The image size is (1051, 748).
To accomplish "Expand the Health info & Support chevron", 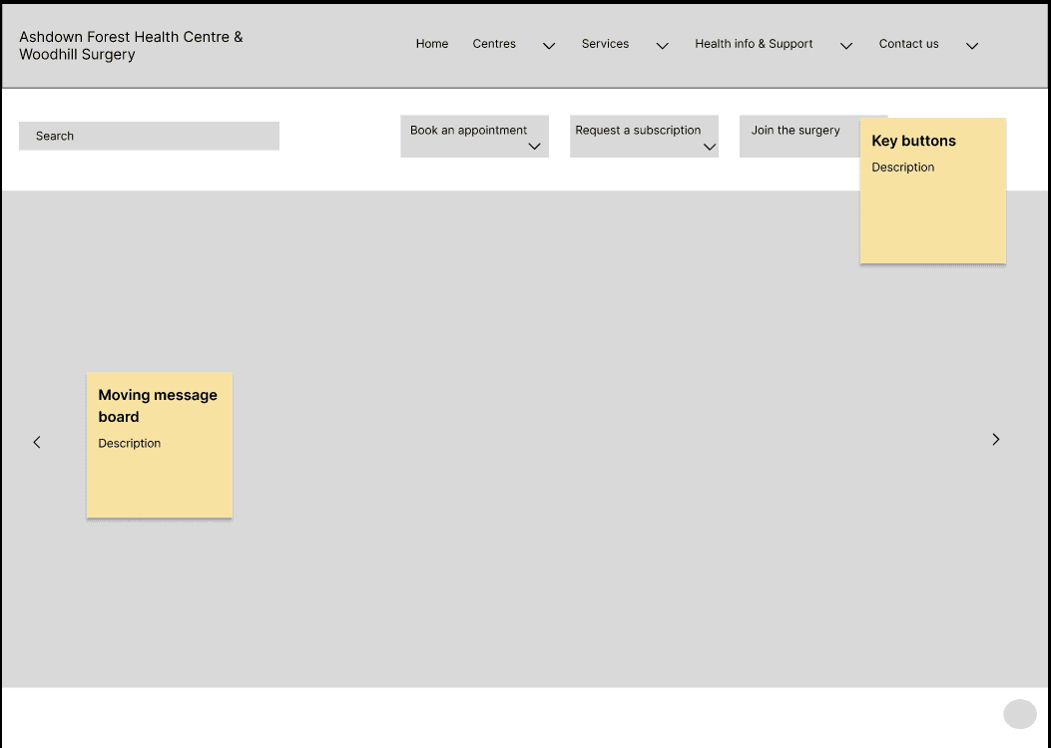I will coord(846,46).
